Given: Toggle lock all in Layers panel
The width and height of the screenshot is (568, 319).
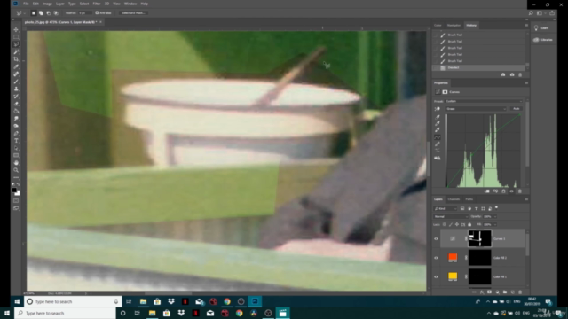Looking at the screenshot, I should tap(469, 224).
